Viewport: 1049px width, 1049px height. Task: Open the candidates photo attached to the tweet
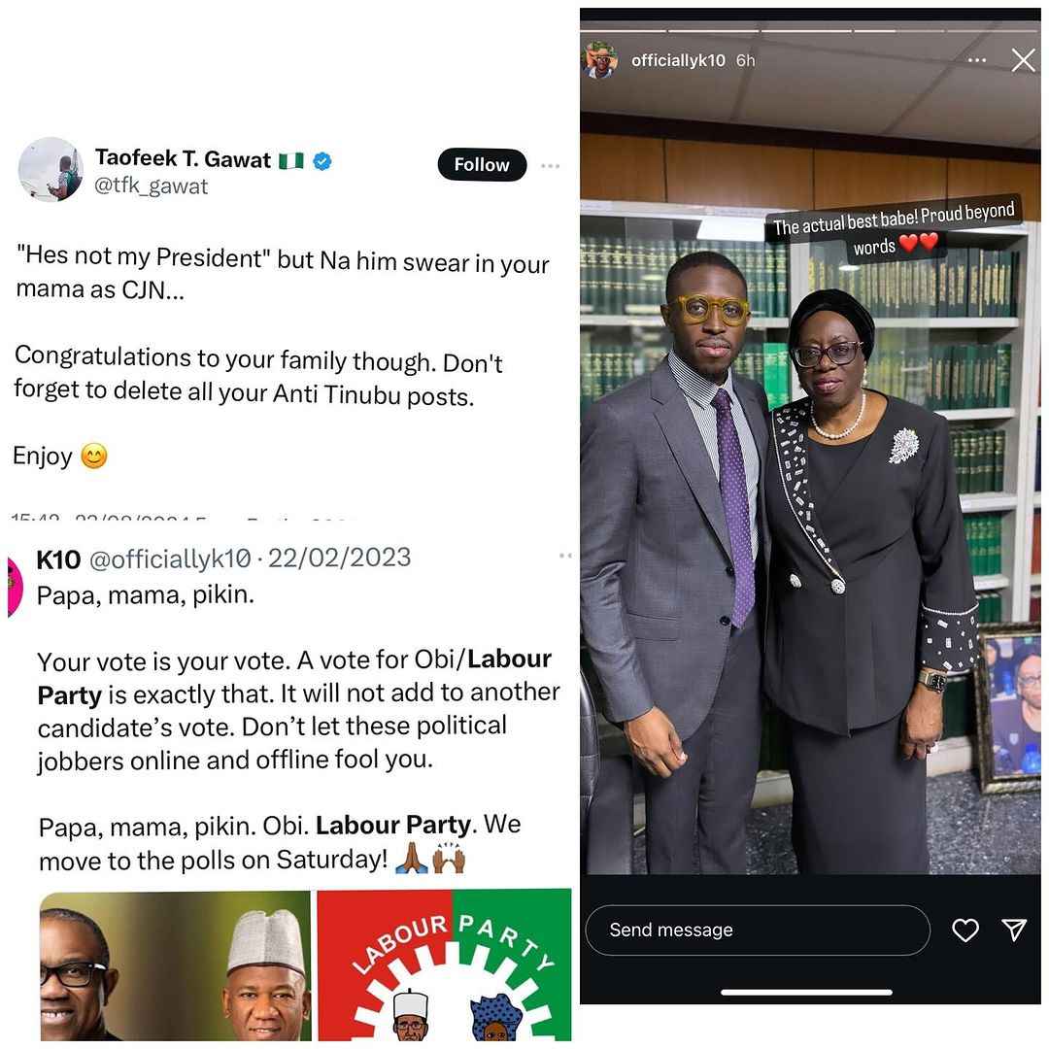point(175,965)
